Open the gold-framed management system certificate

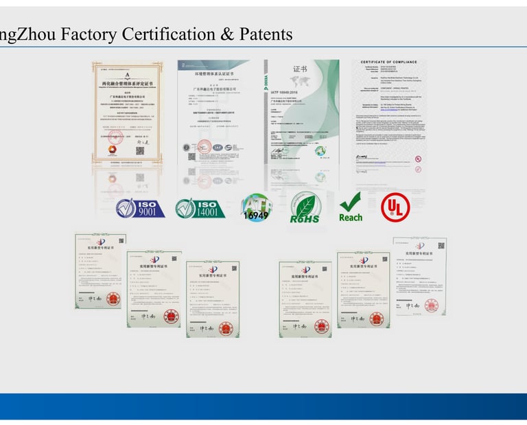pos(128,113)
